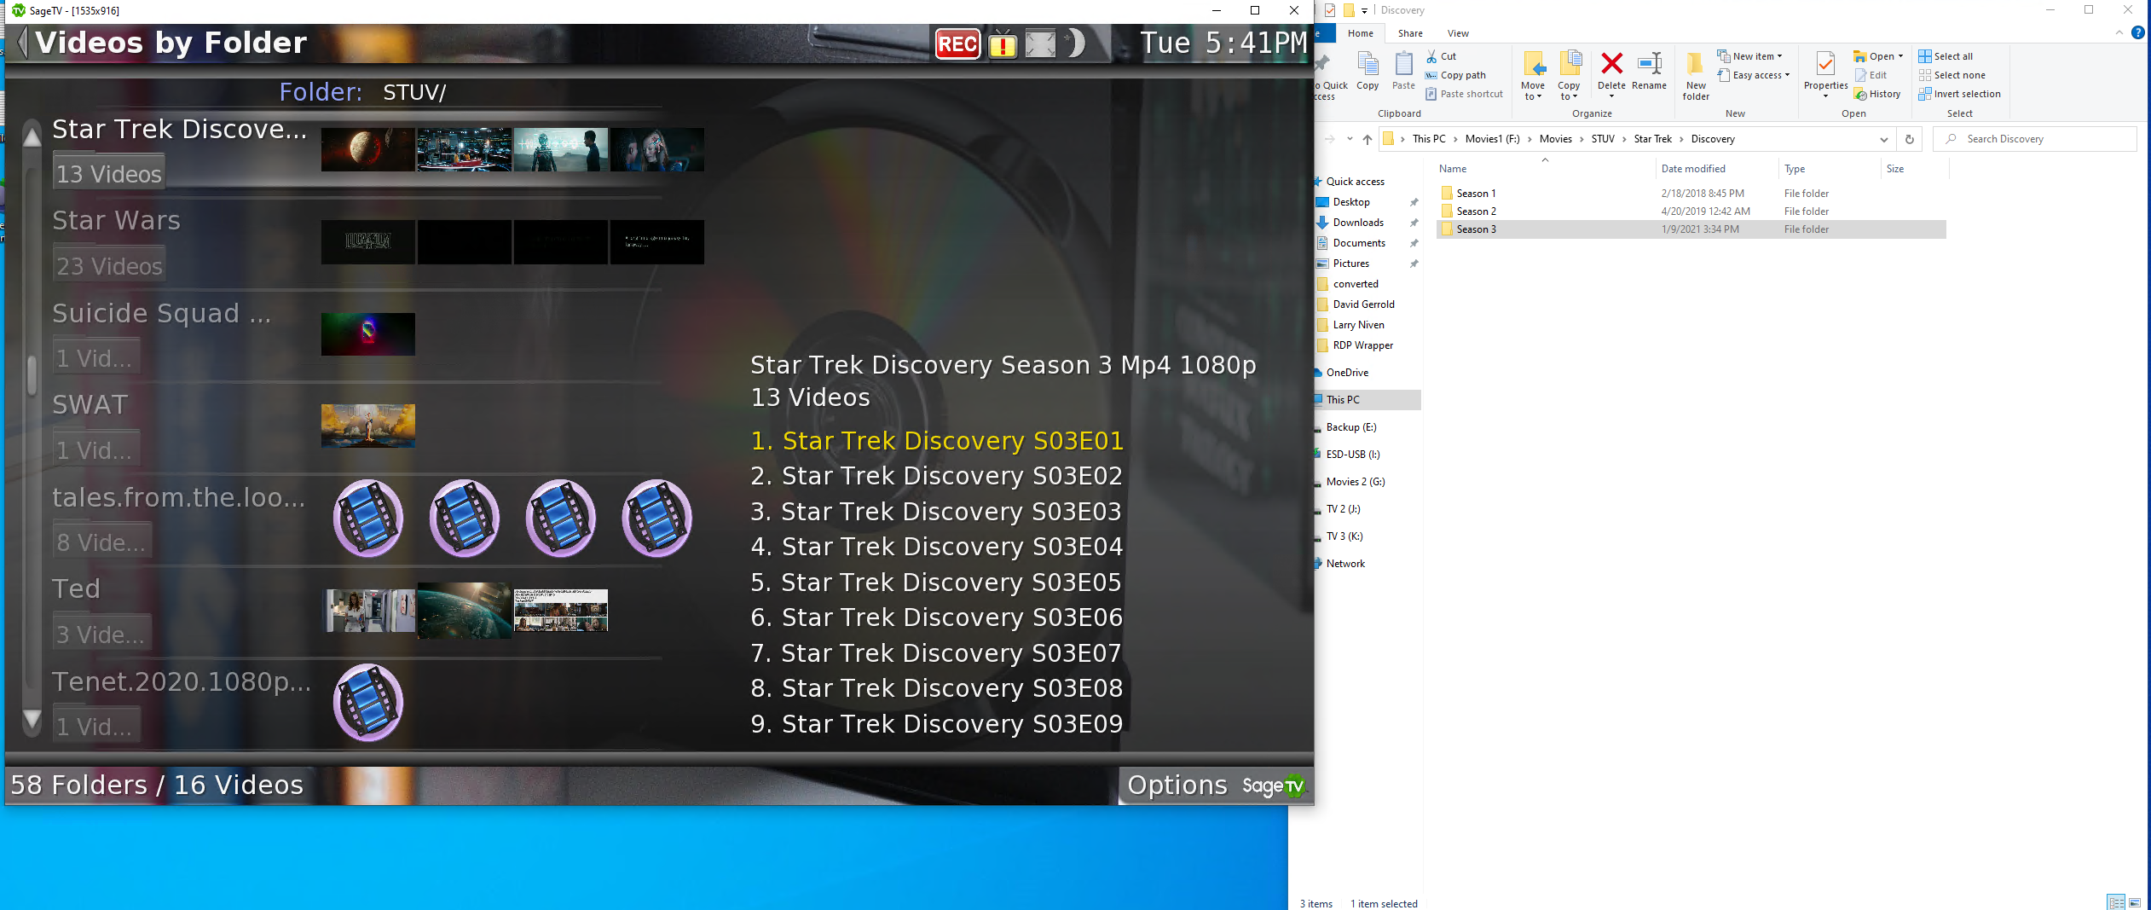
Task: Click the Up one level arrow in Explorer
Action: pyautogui.click(x=1368, y=139)
